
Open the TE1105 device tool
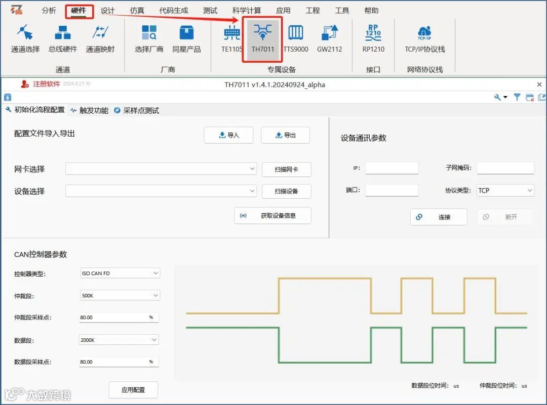231,38
